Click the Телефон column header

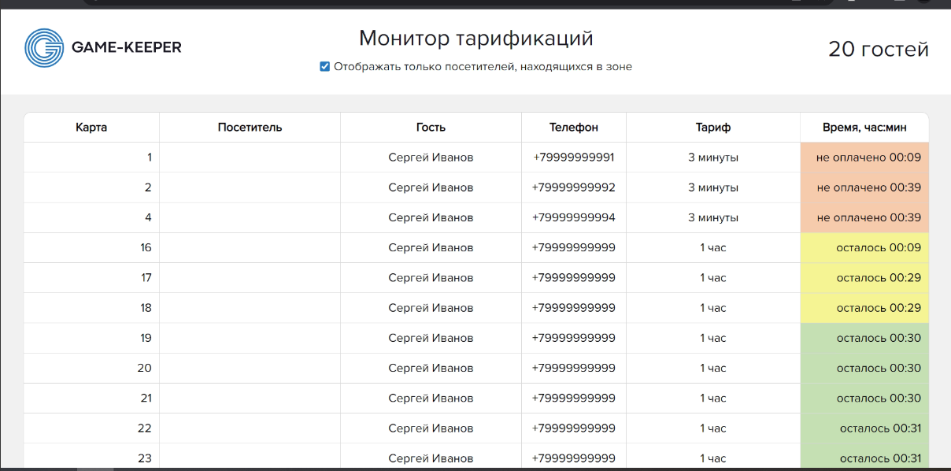point(574,128)
